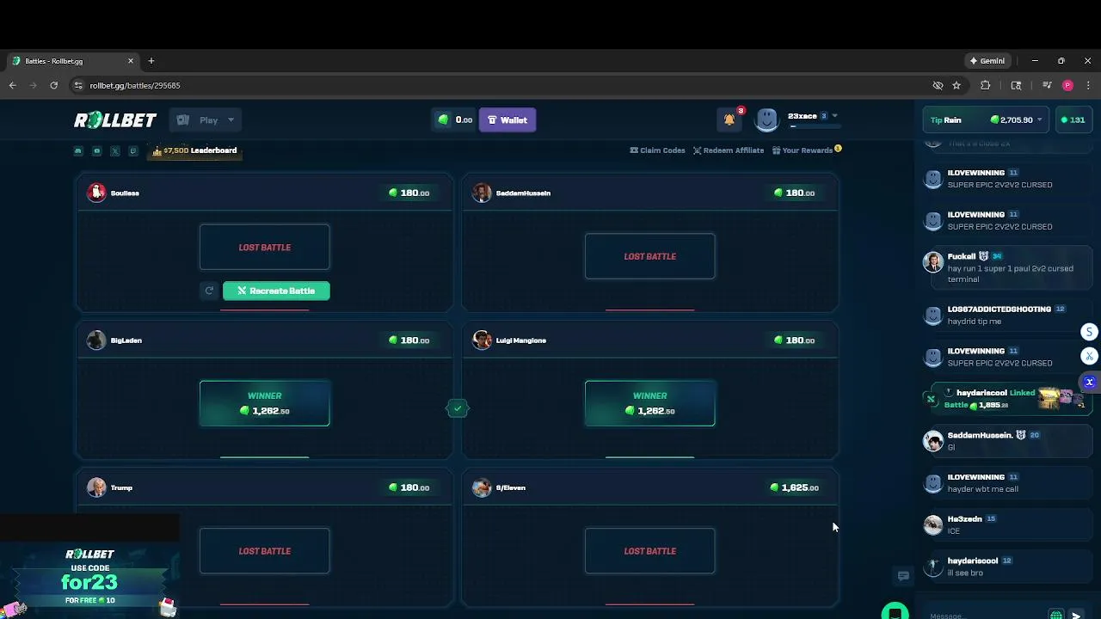Open Claim Codes
1101x619 pixels.
657,150
